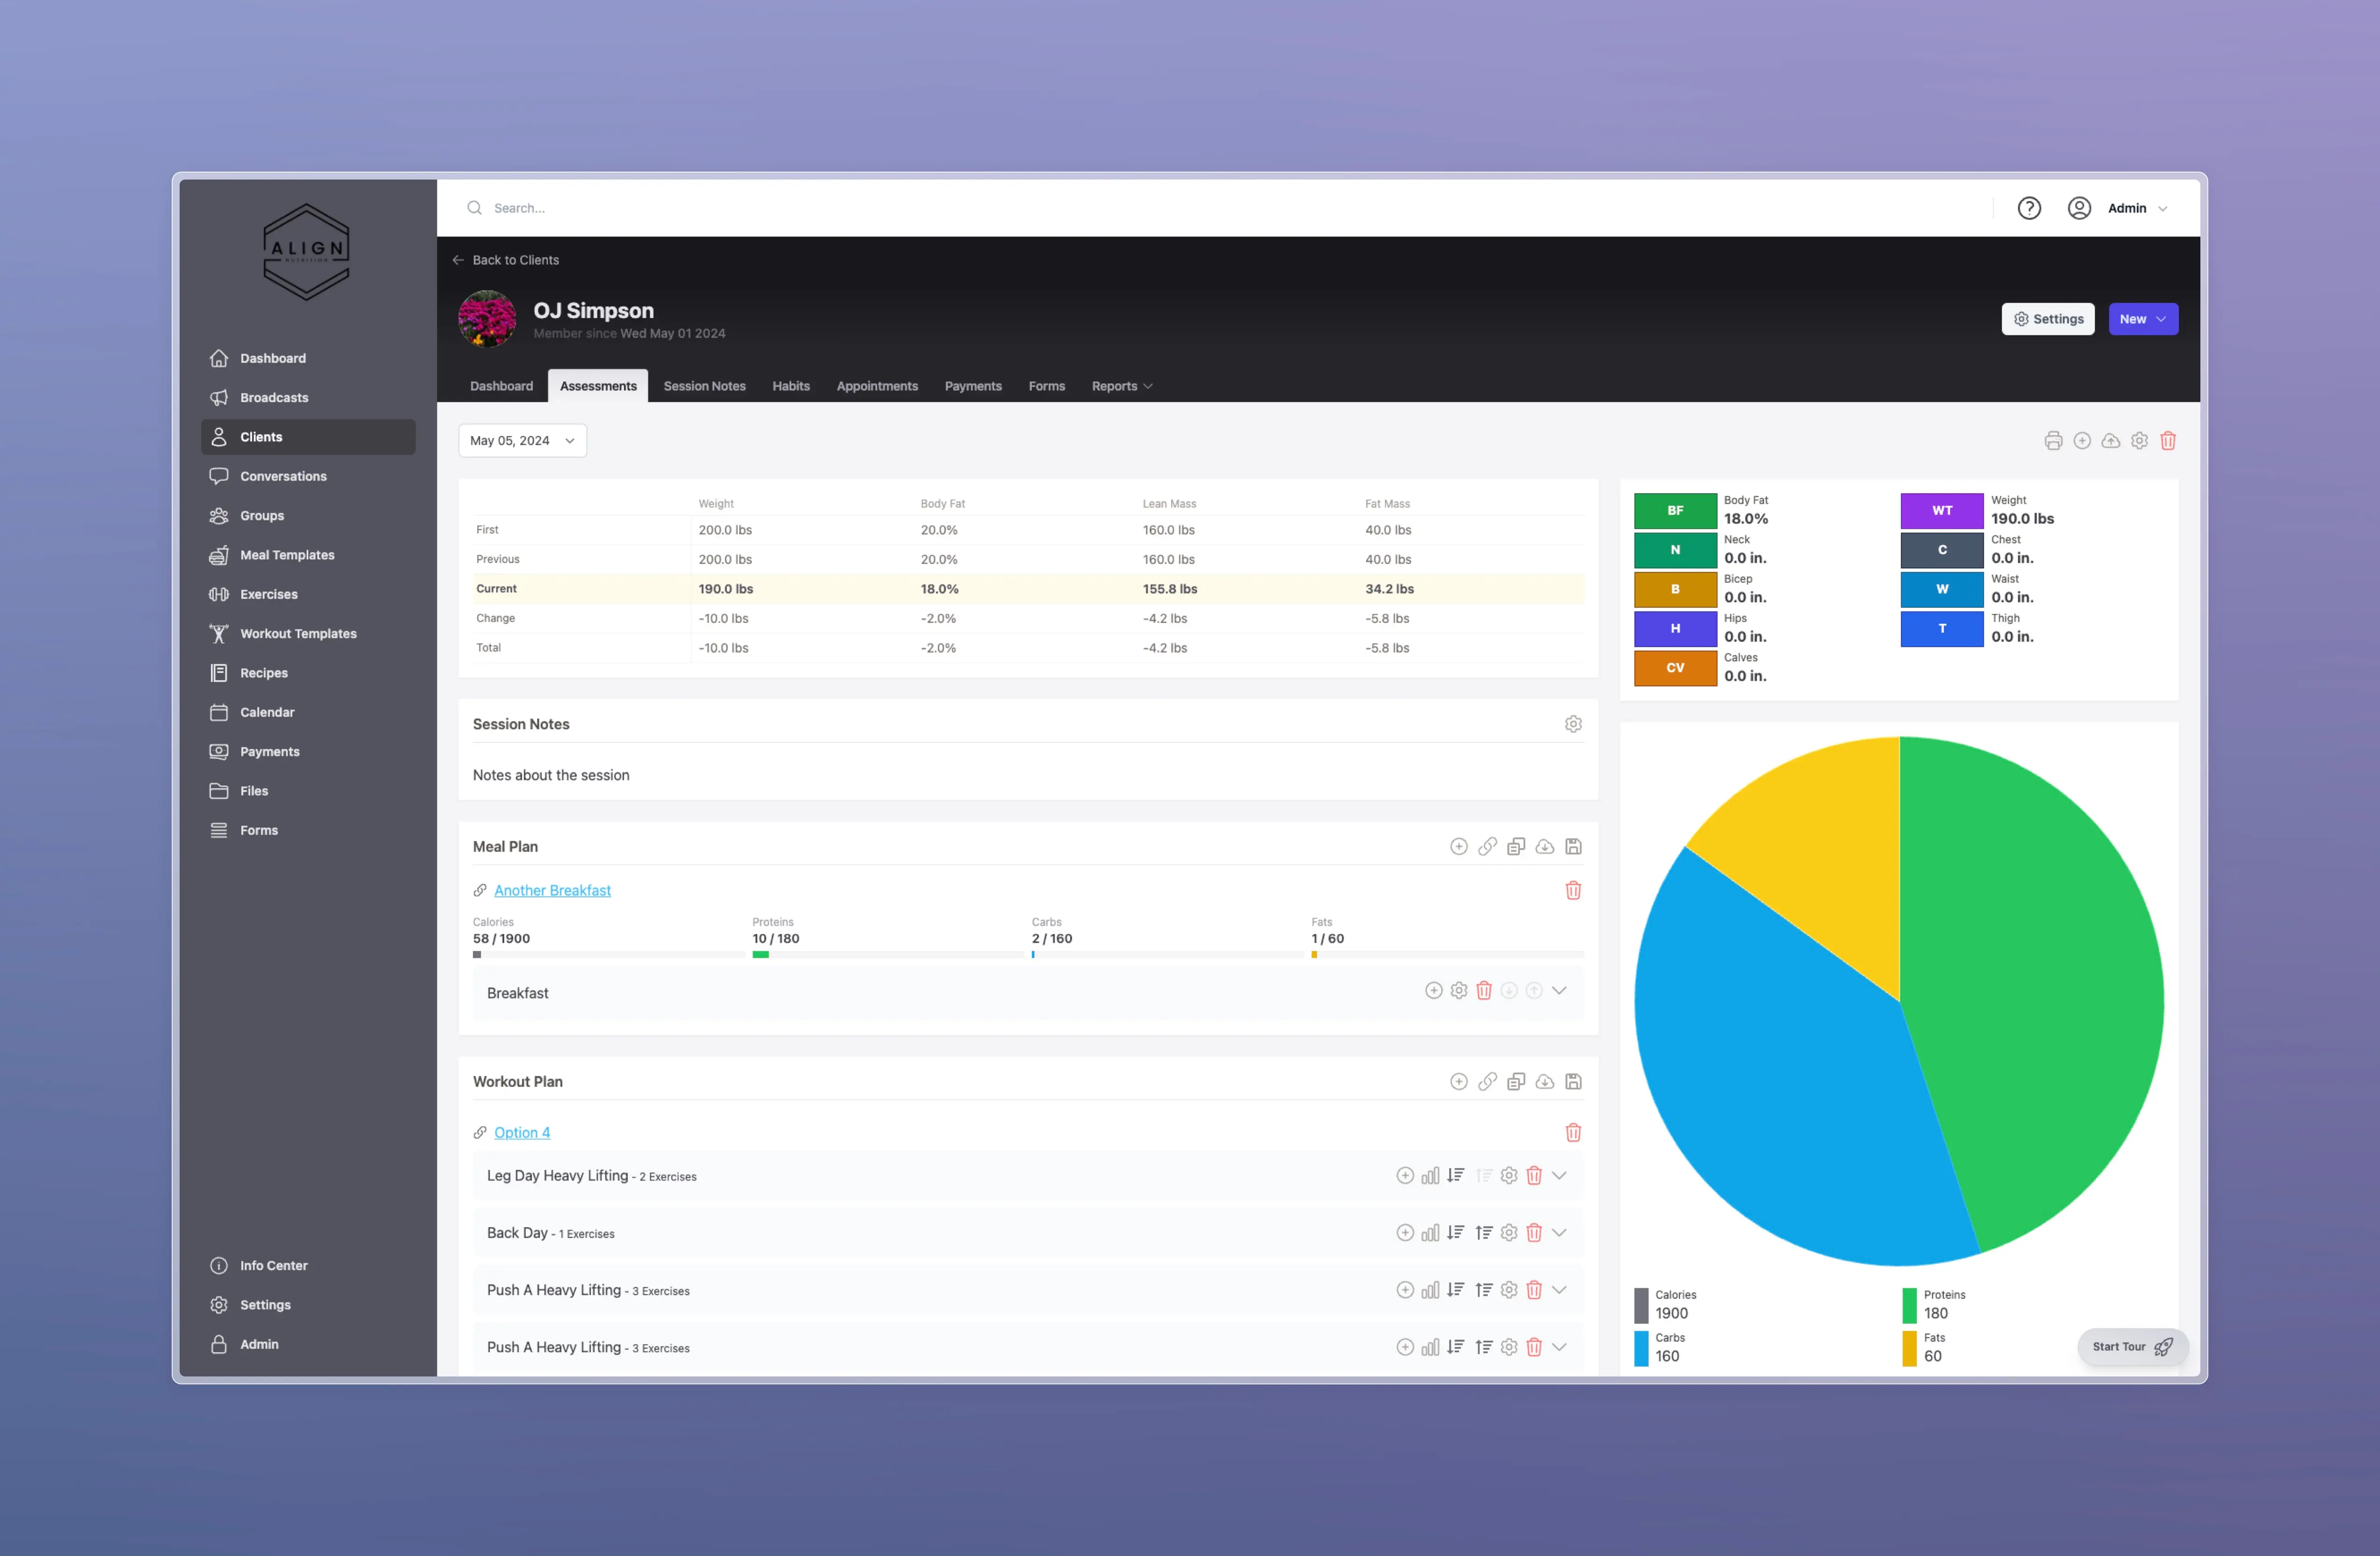2380x1556 pixels.
Task: Select the purple WT Weight swatch
Action: 1942,511
